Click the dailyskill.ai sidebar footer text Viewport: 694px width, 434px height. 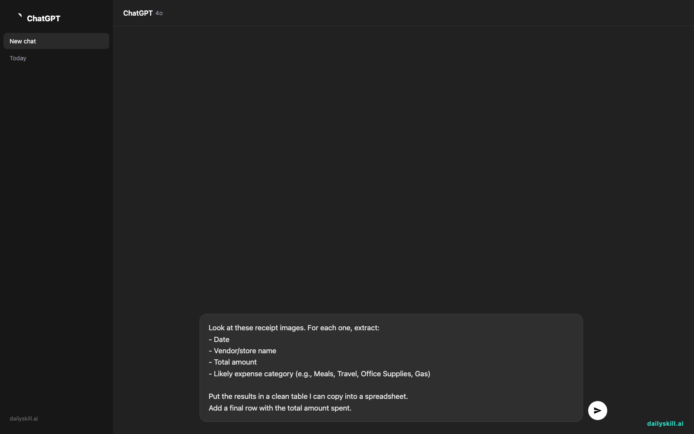[24, 419]
